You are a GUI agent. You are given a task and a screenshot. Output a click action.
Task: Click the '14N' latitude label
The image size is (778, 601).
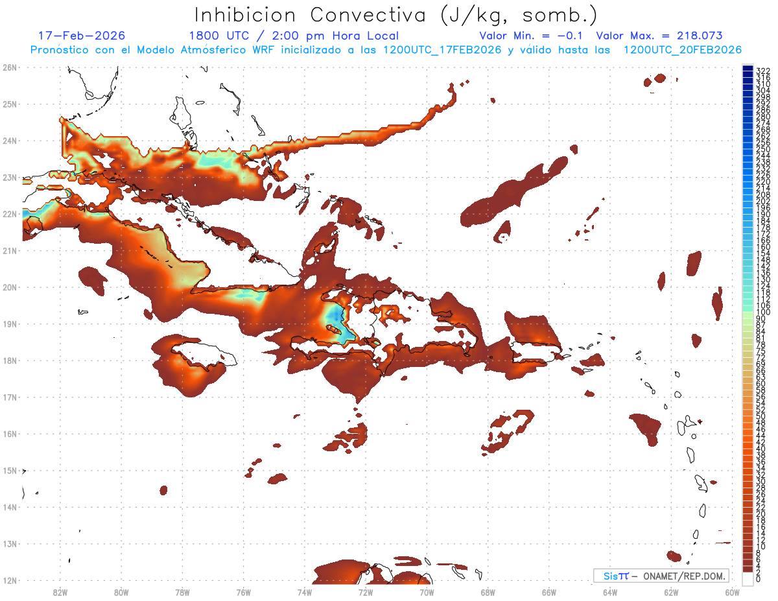tap(10, 507)
